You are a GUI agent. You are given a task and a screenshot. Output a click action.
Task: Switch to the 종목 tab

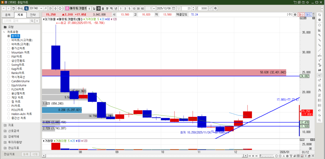click(8, 15)
